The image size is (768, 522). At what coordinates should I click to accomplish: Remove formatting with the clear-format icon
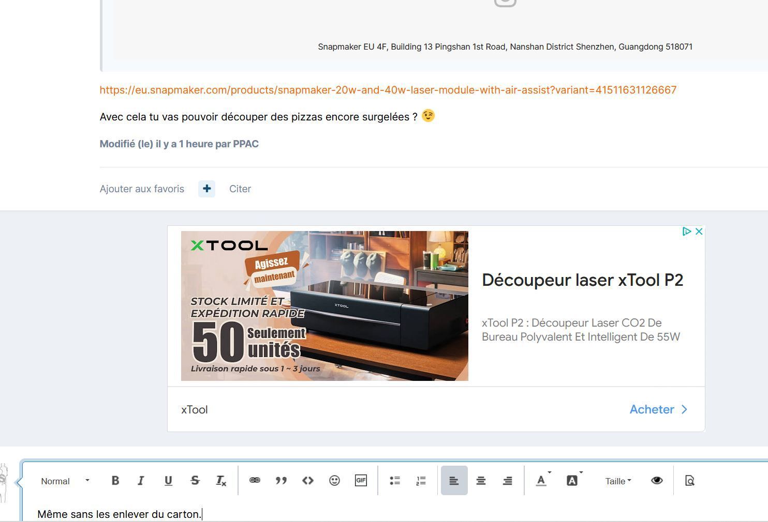[x=221, y=481]
